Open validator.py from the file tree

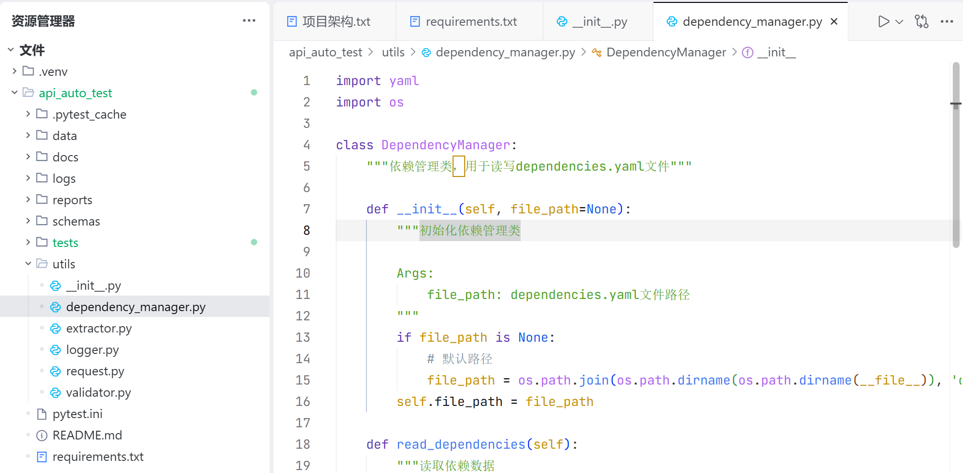135,393
